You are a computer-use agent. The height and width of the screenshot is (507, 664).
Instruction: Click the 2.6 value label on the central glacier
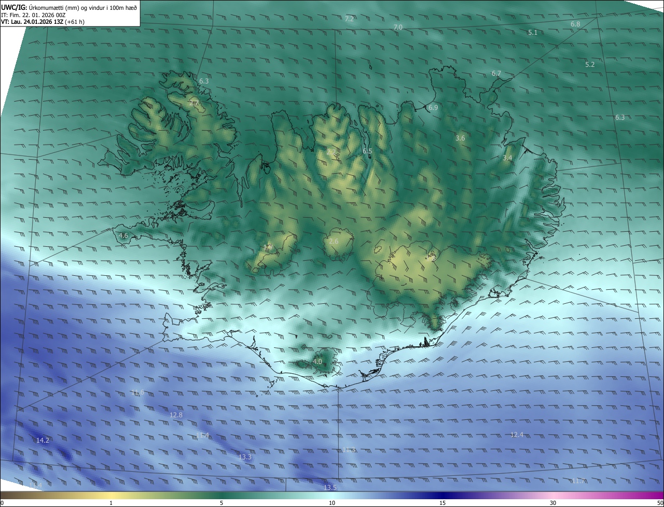click(334, 241)
